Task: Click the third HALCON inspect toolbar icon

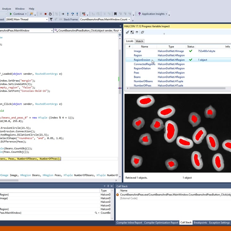Action: coord(137,32)
